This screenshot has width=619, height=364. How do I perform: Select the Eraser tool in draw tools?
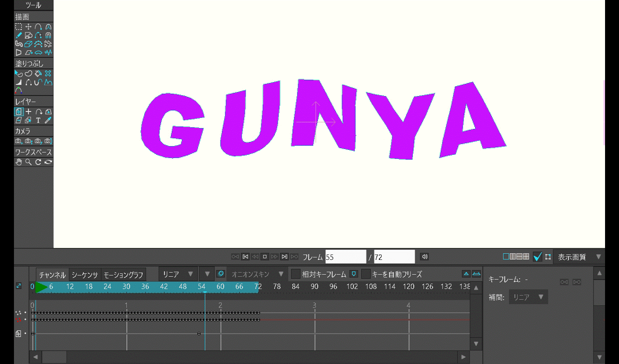28,44
